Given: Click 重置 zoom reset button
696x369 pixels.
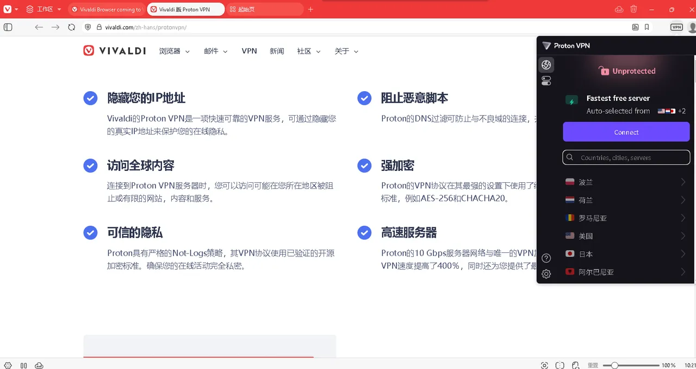Looking at the screenshot, I should coord(593,365).
